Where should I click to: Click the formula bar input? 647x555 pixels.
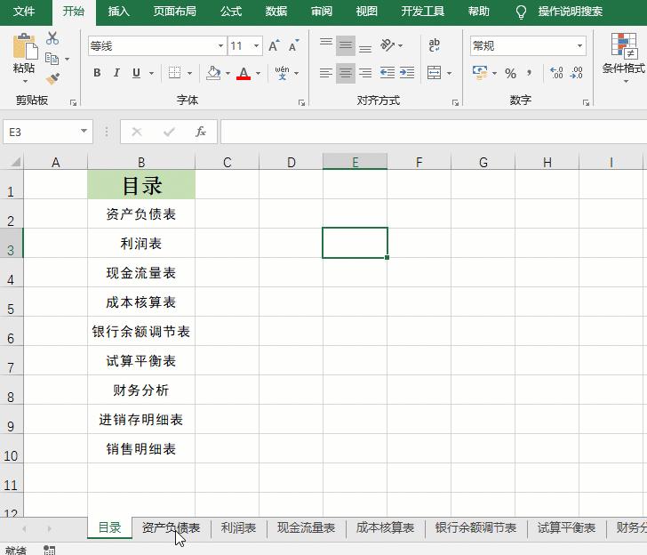tap(434, 133)
